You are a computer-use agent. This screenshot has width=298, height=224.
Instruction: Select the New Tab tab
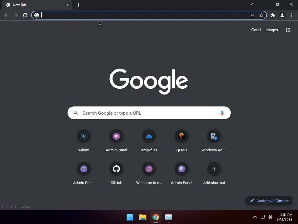click(x=37, y=5)
